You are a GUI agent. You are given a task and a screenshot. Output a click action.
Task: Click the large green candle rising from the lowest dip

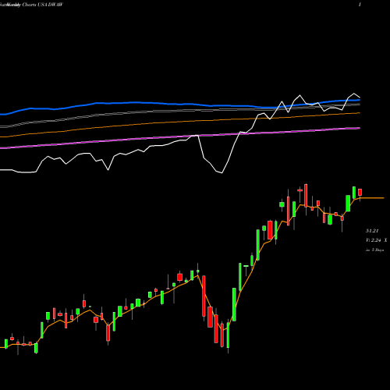(234, 304)
